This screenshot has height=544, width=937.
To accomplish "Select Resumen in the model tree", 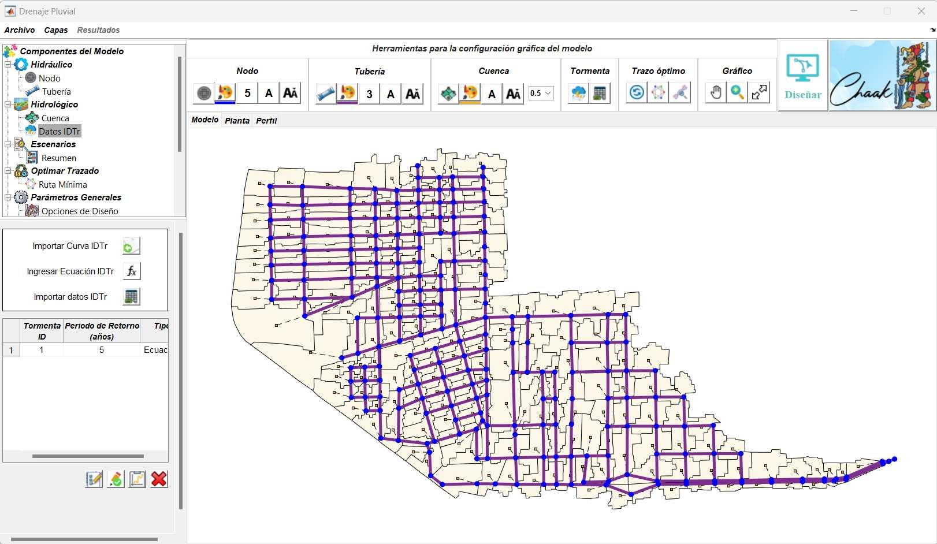I will [x=59, y=158].
